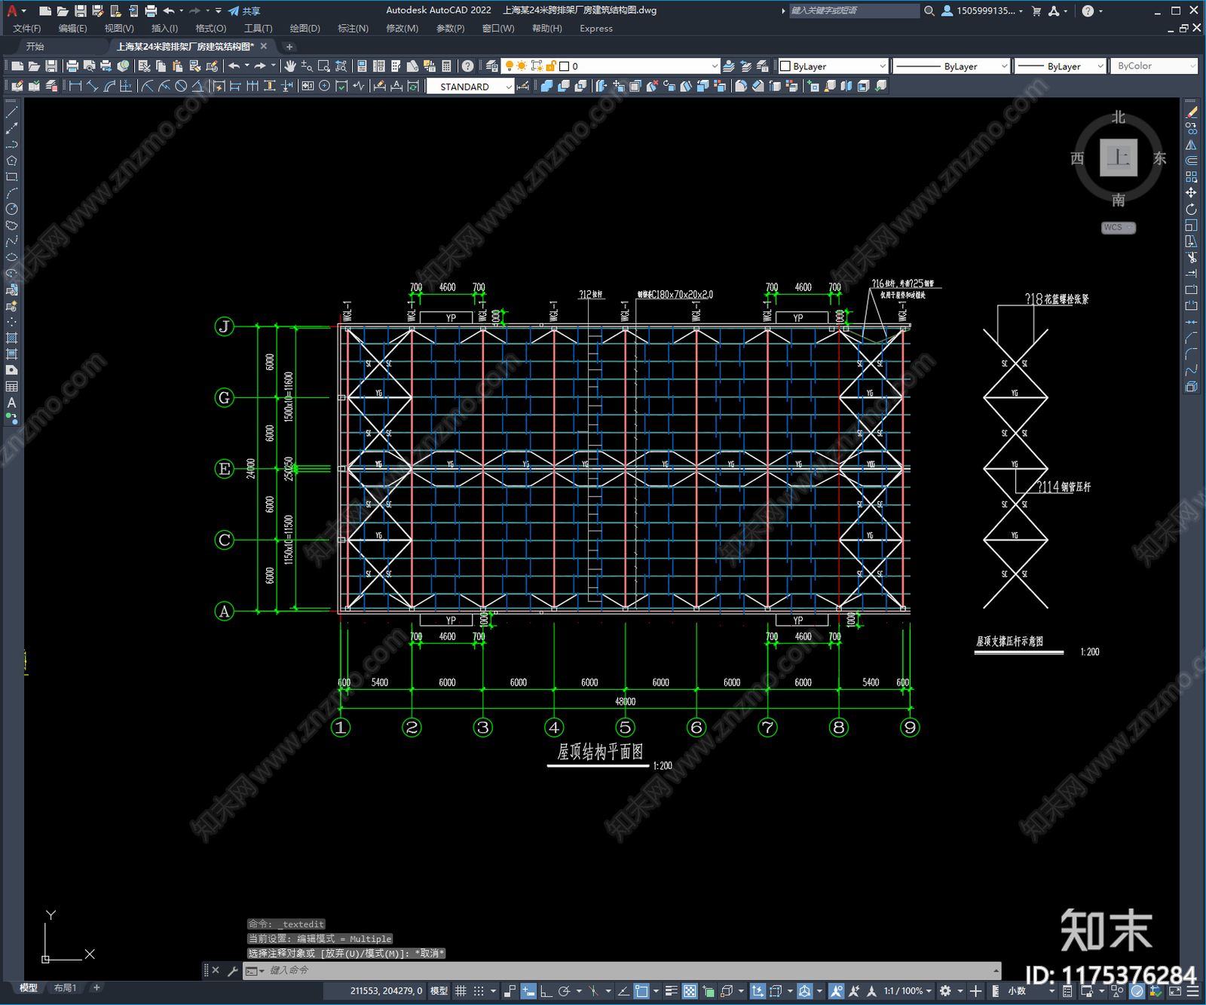Click the signed-in account 1505999135
The image size is (1206, 1005).
(982, 11)
